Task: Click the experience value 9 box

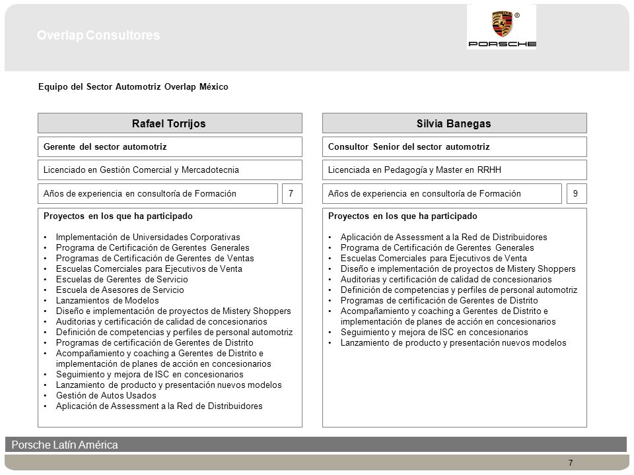Action: tap(577, 193)
